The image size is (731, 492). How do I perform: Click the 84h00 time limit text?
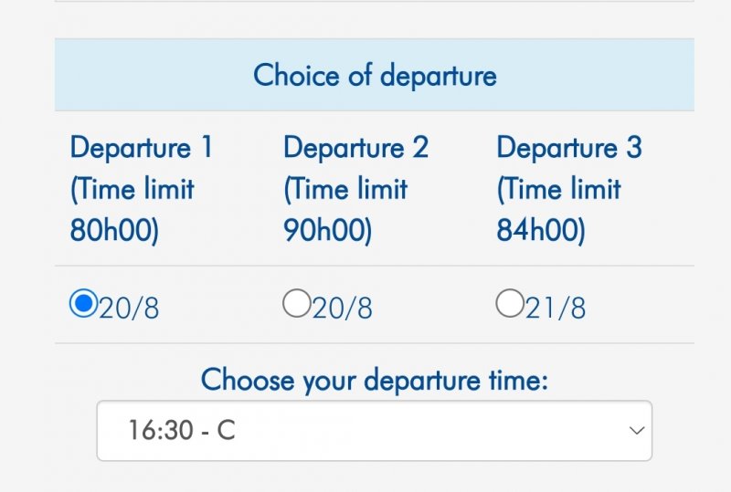coord(541,232)
